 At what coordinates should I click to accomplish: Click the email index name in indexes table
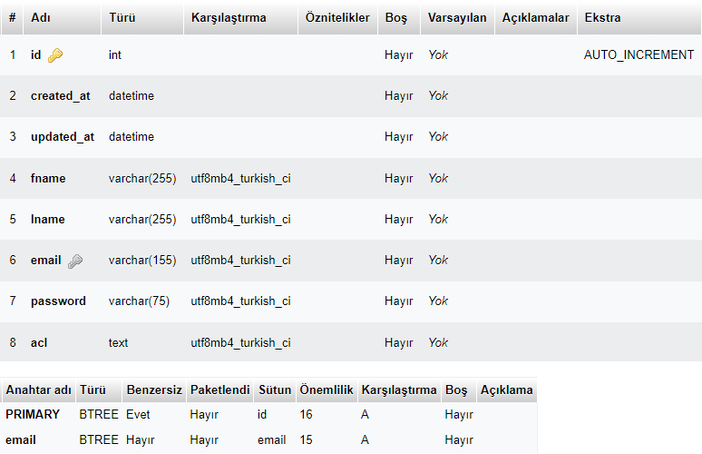click(x=20, y=440)
